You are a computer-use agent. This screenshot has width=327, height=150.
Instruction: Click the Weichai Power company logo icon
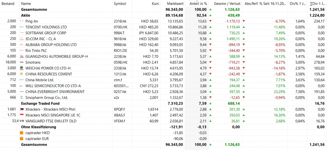click(x=22, y=68)
